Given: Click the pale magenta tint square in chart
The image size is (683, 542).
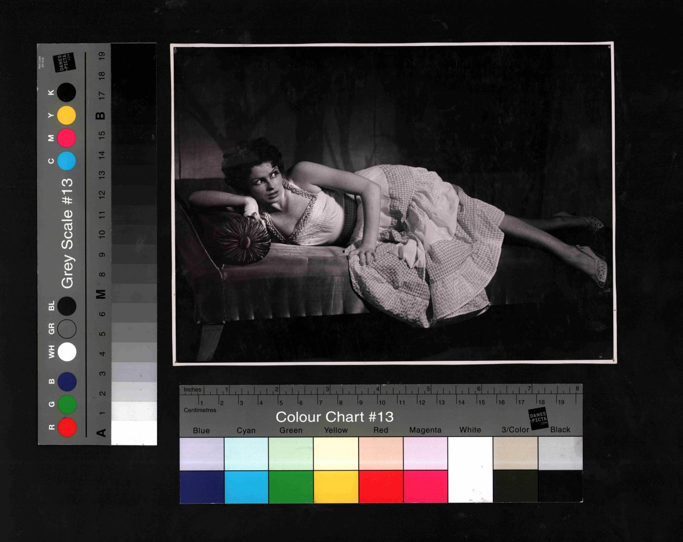Looking at the screenshot, I should click(425, 453).
